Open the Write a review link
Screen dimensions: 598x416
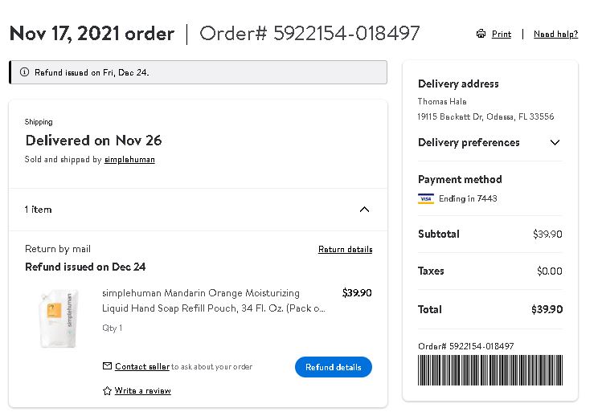142,390
